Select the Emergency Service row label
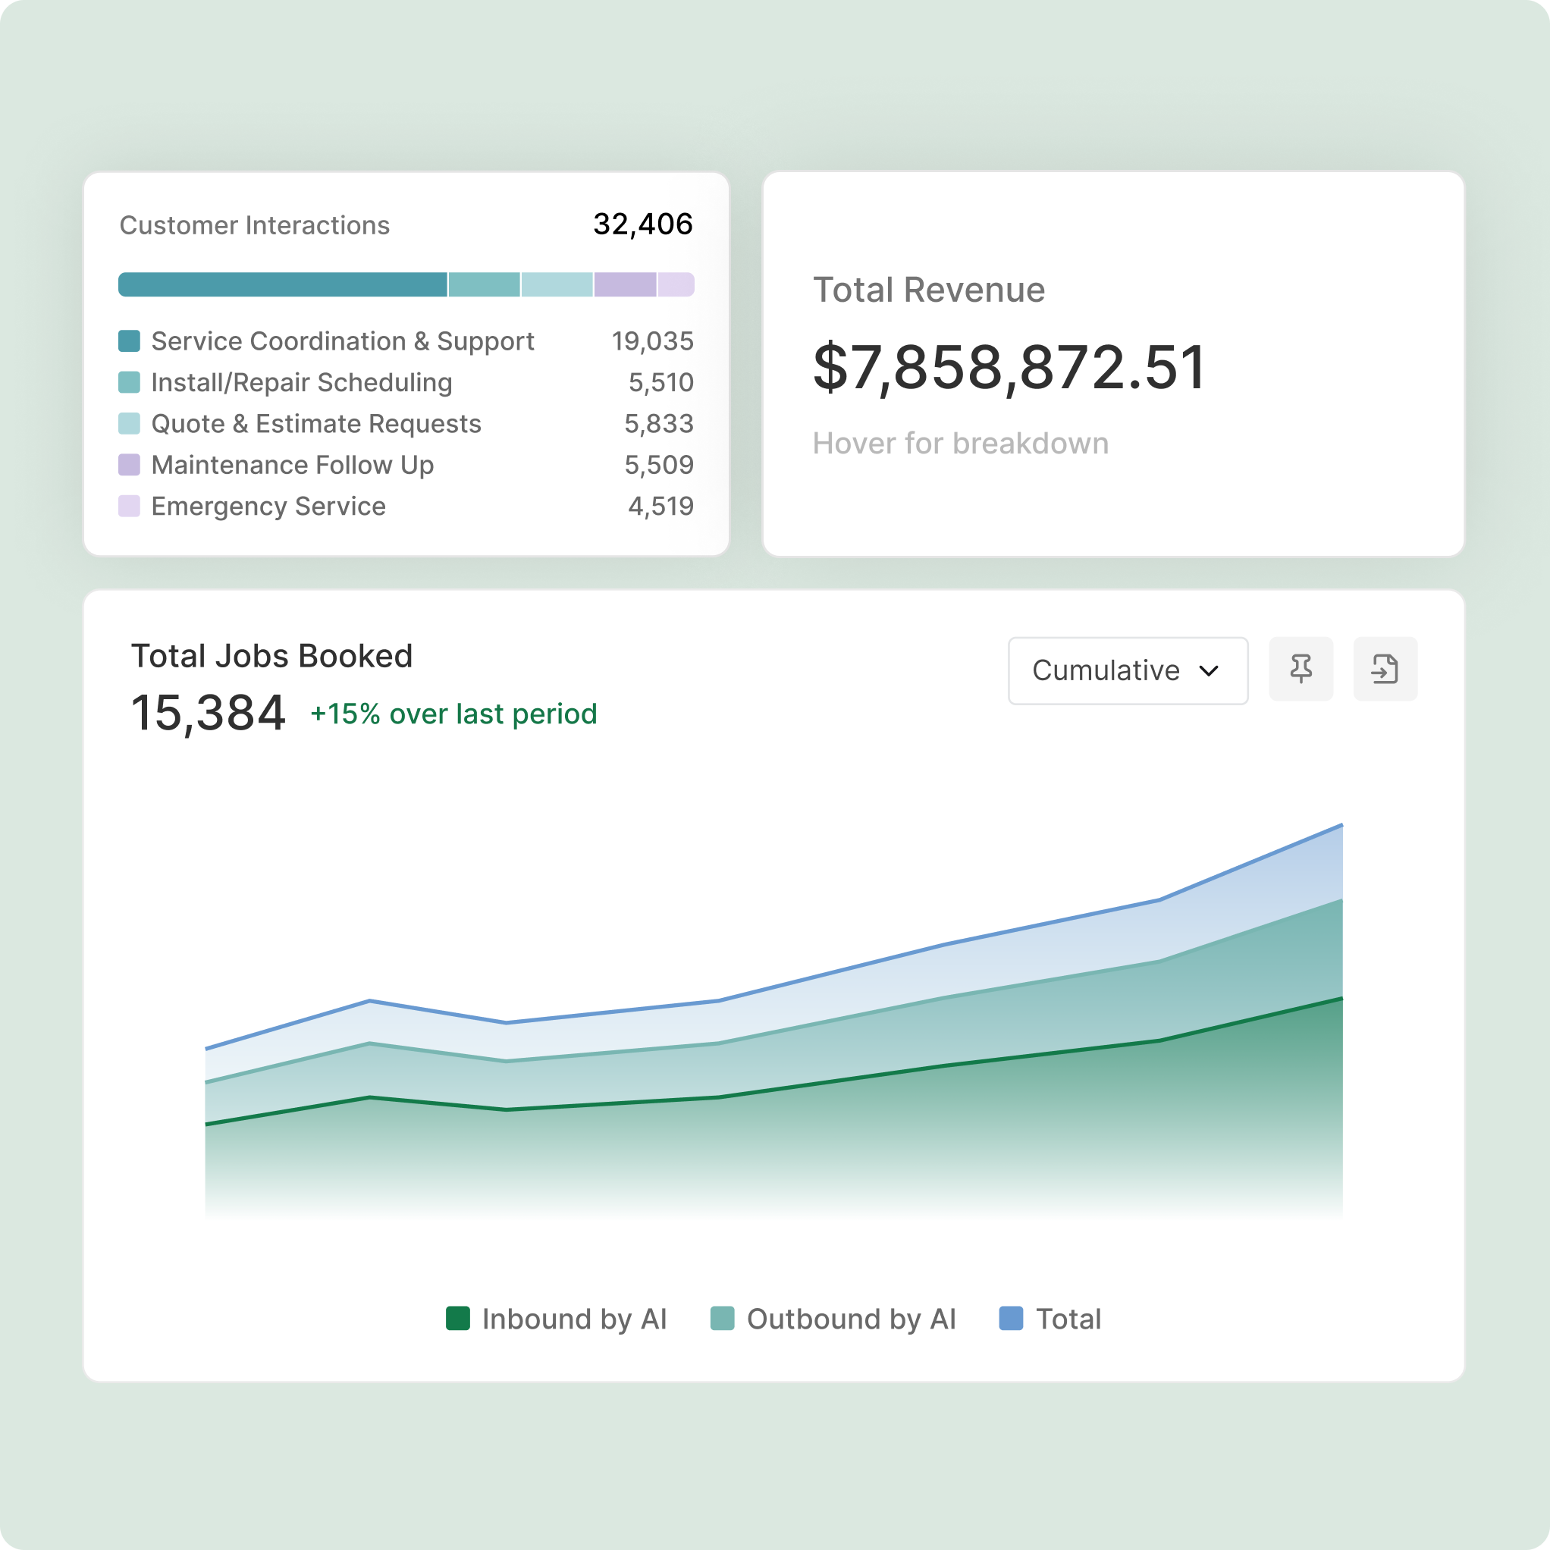Image resolution: width=1550 pixels, height=1550 pixels. click(x=268, y=507)
